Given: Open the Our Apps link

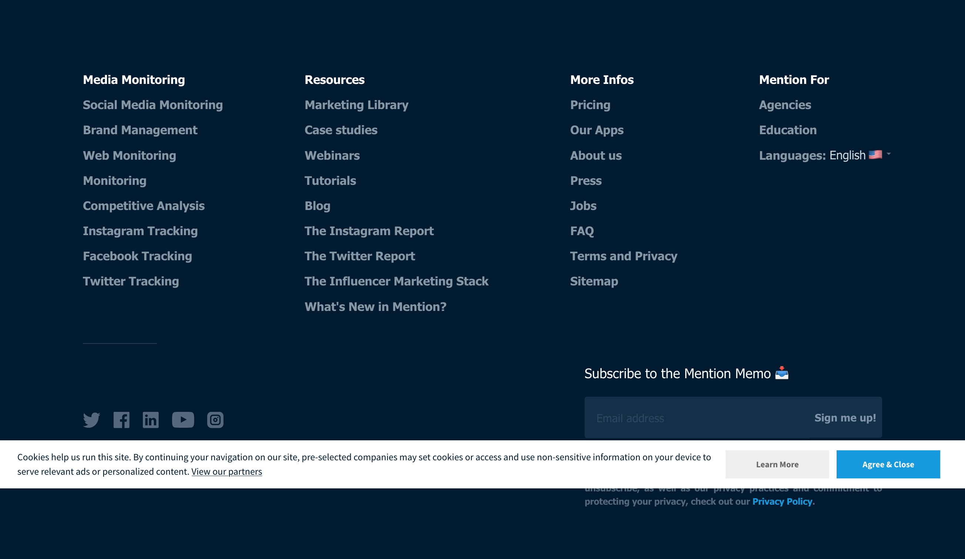Looking at the screenshot, I should [x=596, y=130].
